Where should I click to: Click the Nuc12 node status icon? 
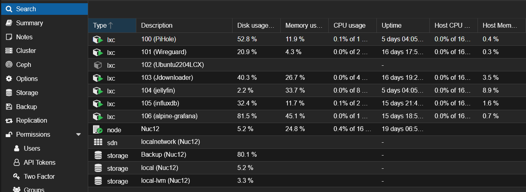pos(97,129)
